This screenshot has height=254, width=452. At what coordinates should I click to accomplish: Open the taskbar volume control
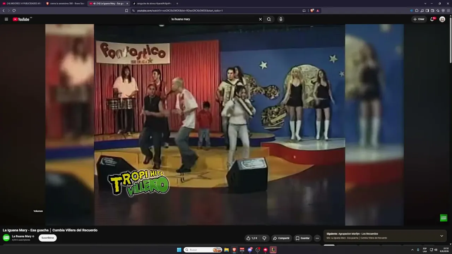pos(436,250)
